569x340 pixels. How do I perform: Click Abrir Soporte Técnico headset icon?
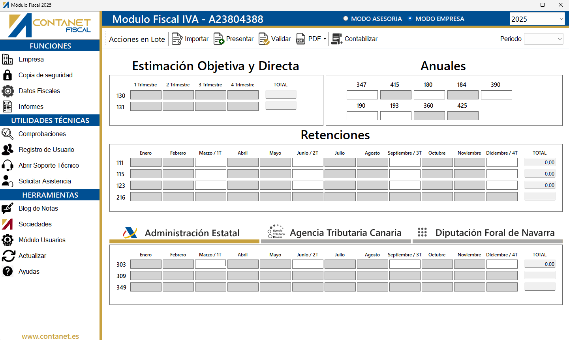coord(8,165)
